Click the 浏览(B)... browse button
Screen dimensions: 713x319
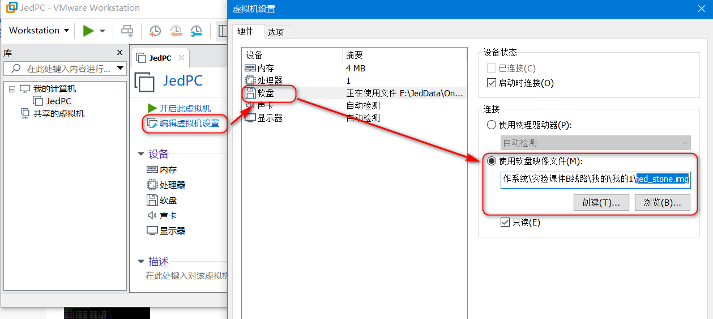[663, 202]
